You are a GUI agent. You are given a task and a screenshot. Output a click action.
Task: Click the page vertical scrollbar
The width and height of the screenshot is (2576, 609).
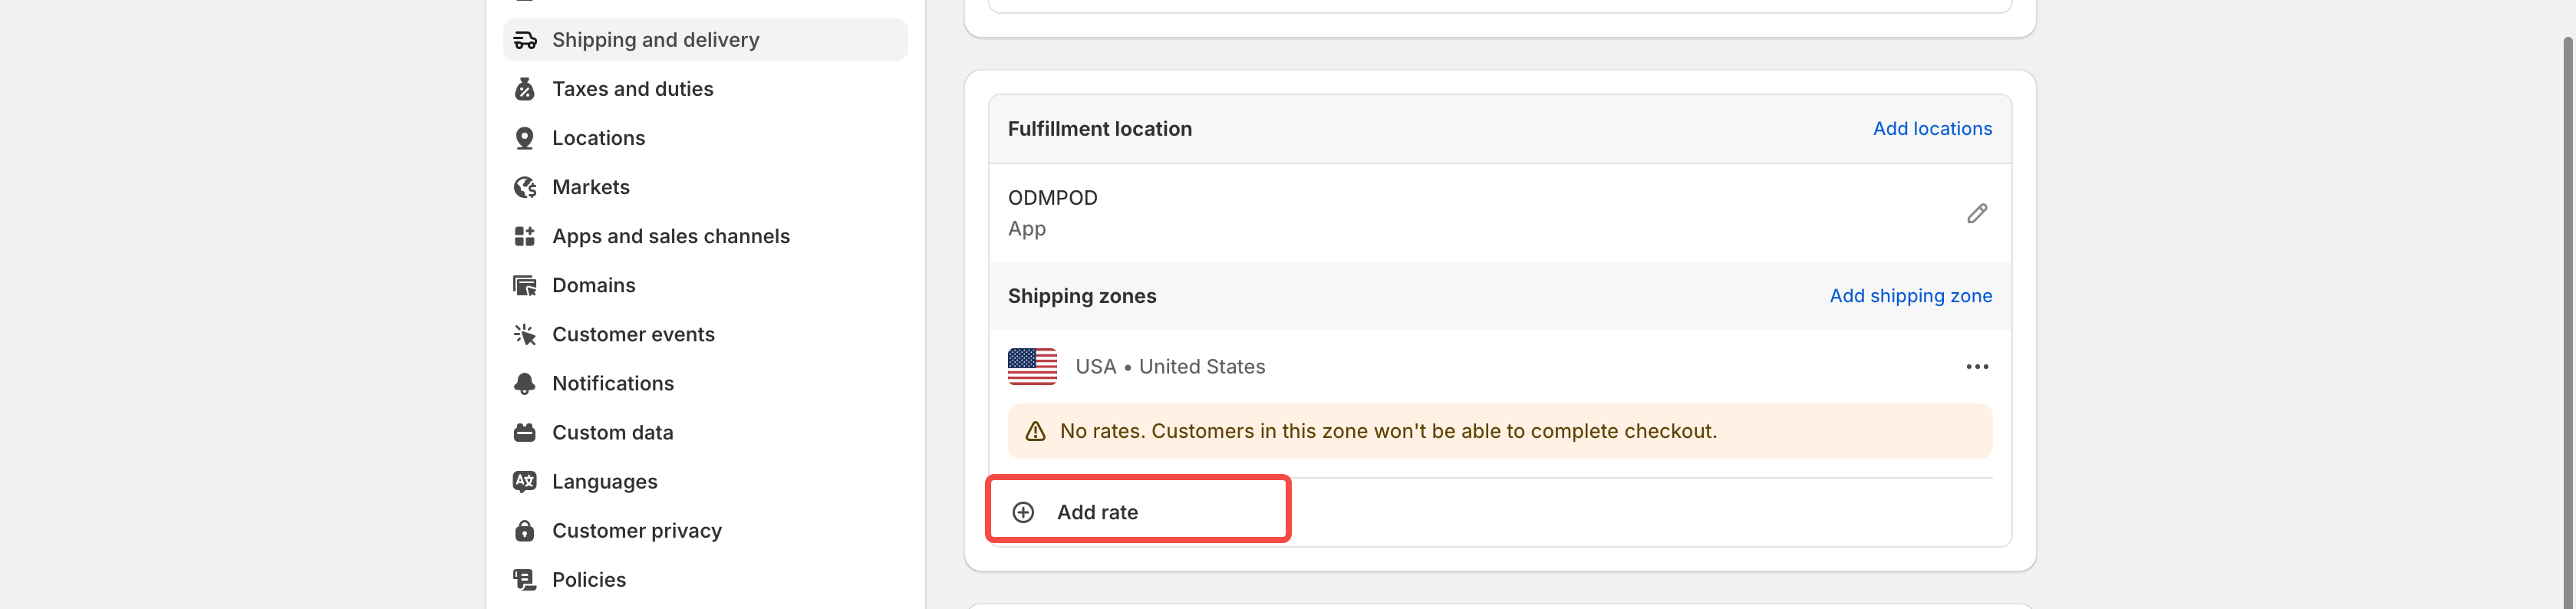point(2567,300)
